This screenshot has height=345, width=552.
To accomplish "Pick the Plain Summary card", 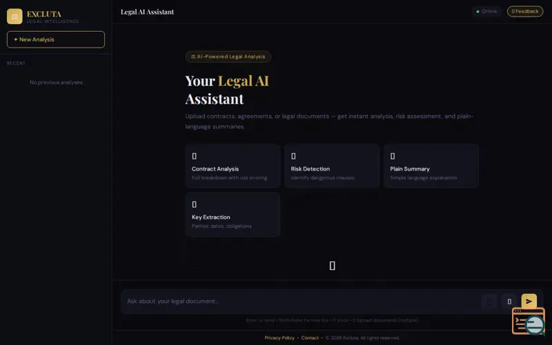I will pyautogui.click(x=431, y=166).
